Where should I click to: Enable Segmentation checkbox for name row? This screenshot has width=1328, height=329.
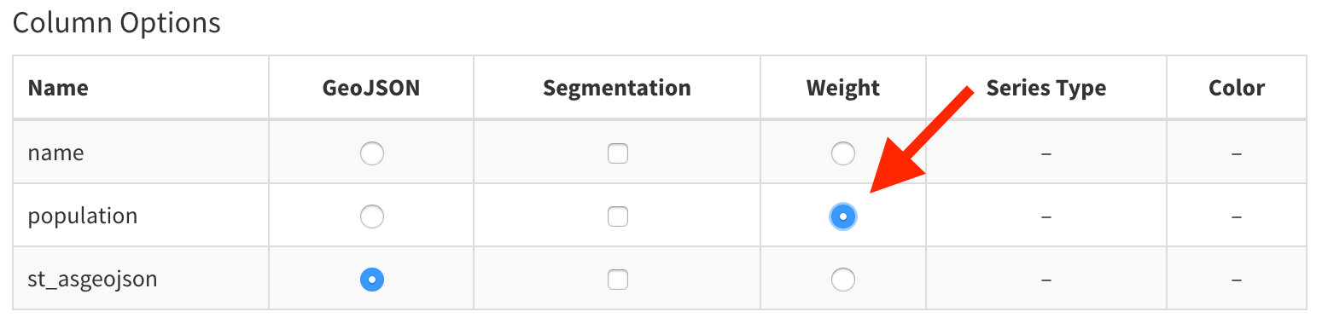[x=617, y=153]
